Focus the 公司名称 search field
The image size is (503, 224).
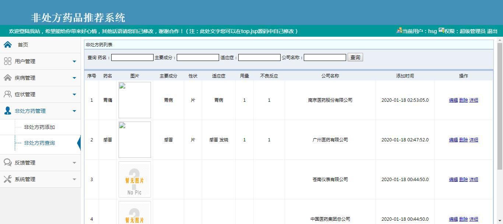coord(325,57)
